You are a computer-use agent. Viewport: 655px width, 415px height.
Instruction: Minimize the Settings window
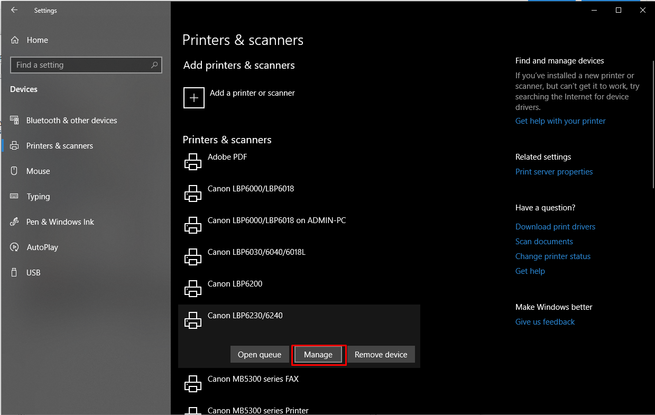(594, 10)
